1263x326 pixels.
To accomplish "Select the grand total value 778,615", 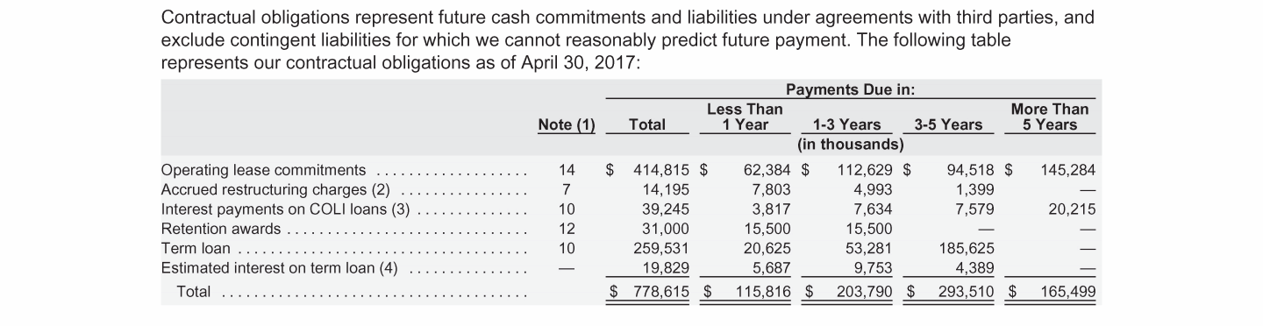I will pyautogui.click(x=660, y=292).
